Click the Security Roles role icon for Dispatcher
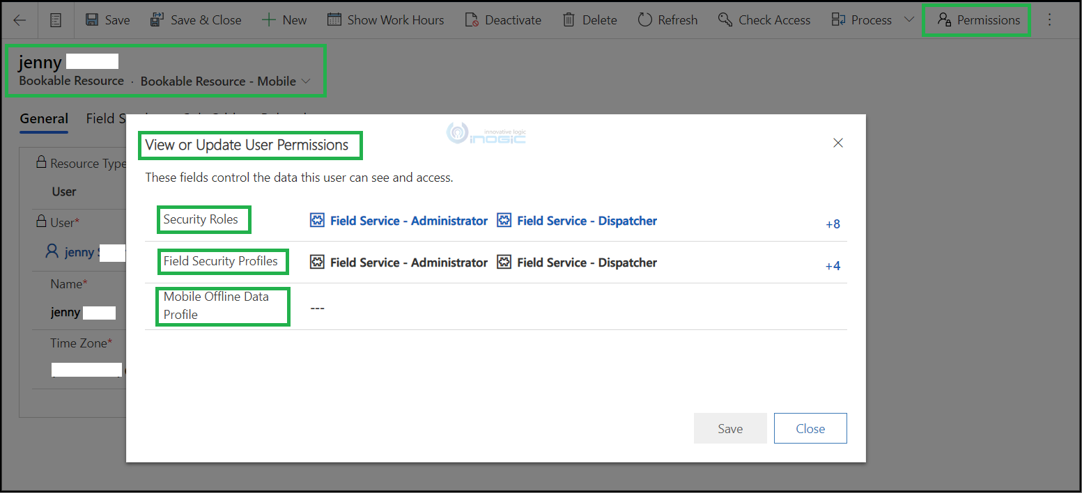Screen dimensions: 1082x493 pos(504,221)
